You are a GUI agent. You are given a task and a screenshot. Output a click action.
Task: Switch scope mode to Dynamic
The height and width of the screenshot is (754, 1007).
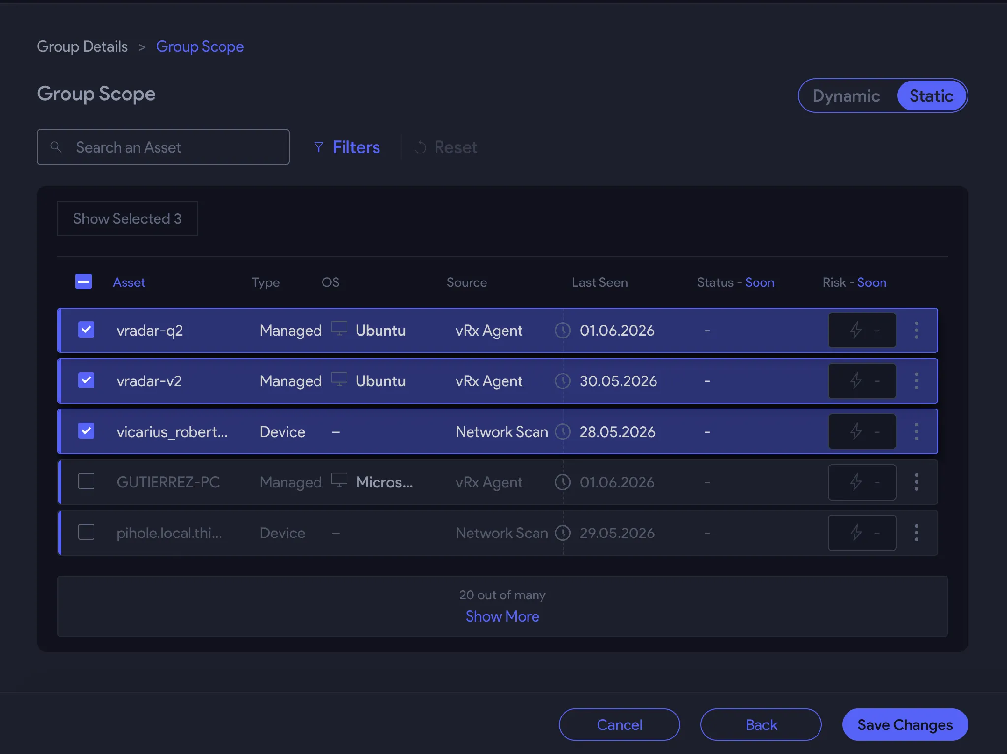click(x=846, y=96)
